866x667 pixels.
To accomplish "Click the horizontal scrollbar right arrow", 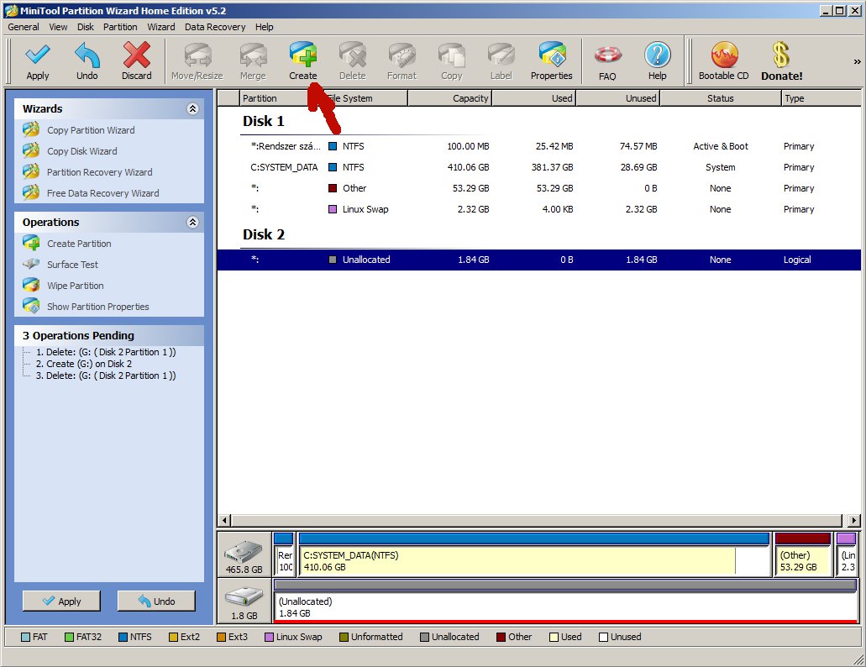I will click(x=854, y=520).
